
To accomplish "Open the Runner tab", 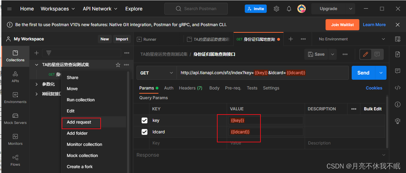I will coord(147,39).
